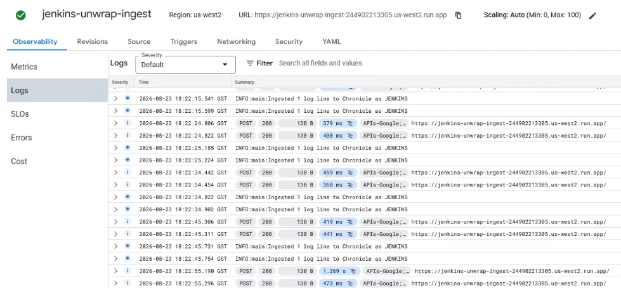Image resolution: width=621 pixels, height=288 pixels.
Task: Expand the log entry at 18:22:34.454
Action: click(115, 185)
